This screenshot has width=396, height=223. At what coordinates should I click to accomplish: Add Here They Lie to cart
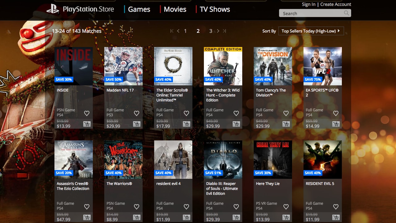pos(286,217)
